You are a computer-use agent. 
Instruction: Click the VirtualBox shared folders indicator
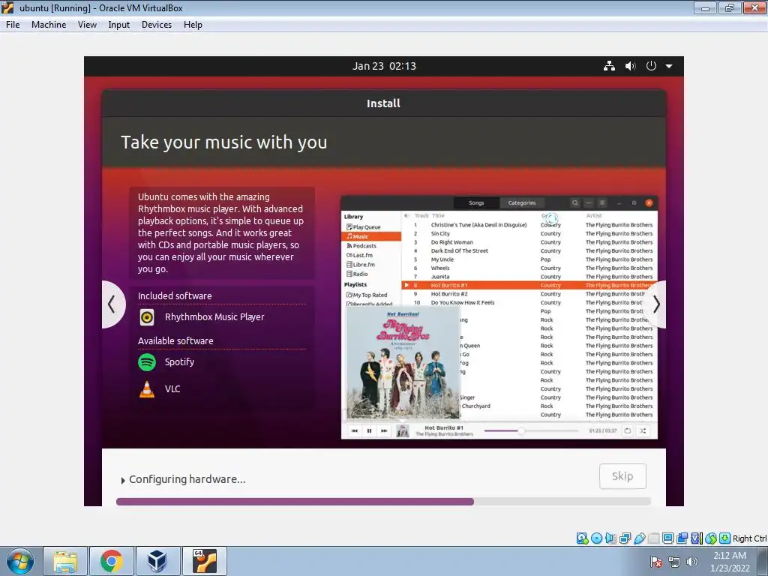(653, 538)
